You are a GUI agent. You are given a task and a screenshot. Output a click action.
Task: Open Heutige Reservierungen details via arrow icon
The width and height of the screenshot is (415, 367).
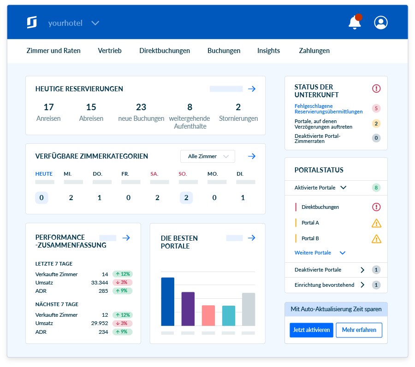252,89
